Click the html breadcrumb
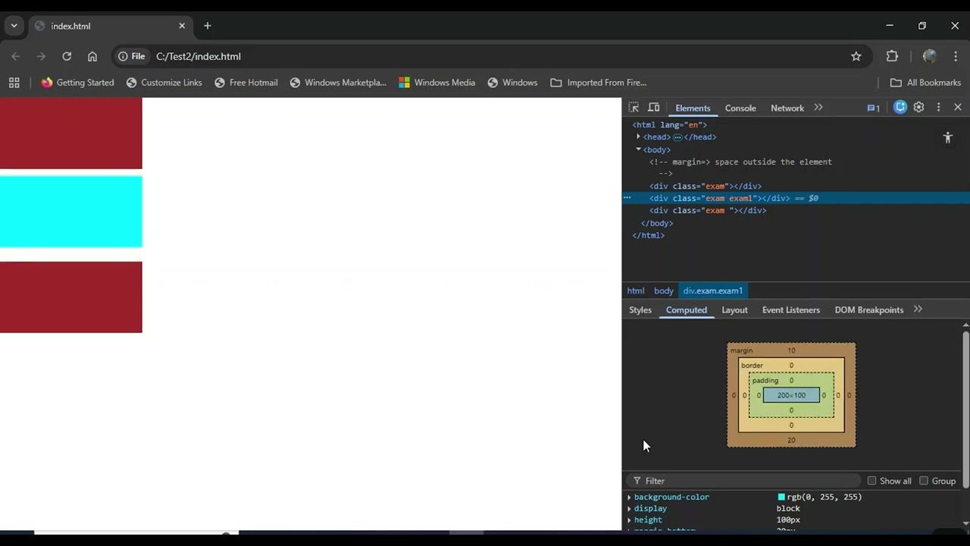 (x=636, y=290)
